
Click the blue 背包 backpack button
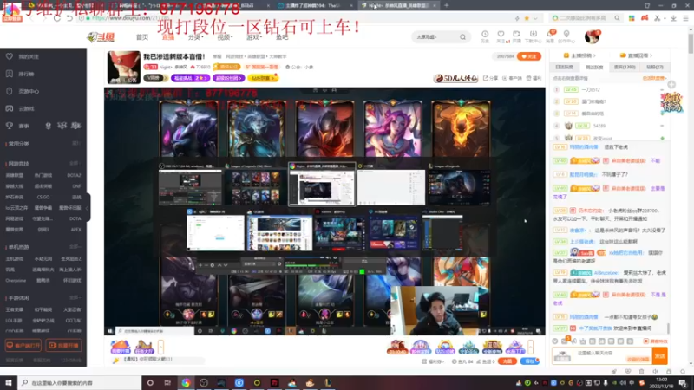tap(530, 361)
